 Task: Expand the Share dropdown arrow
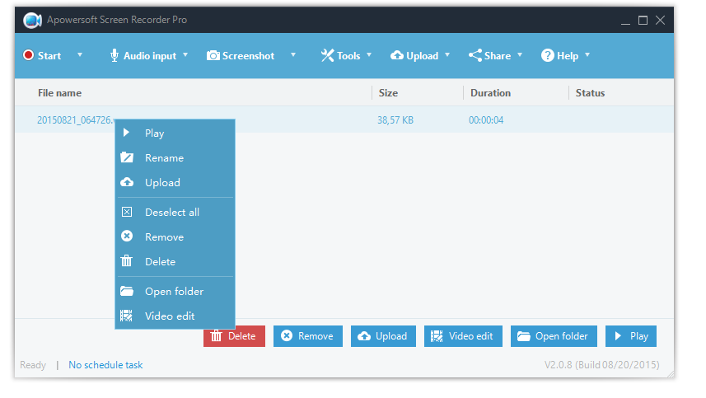click(520, 55)
